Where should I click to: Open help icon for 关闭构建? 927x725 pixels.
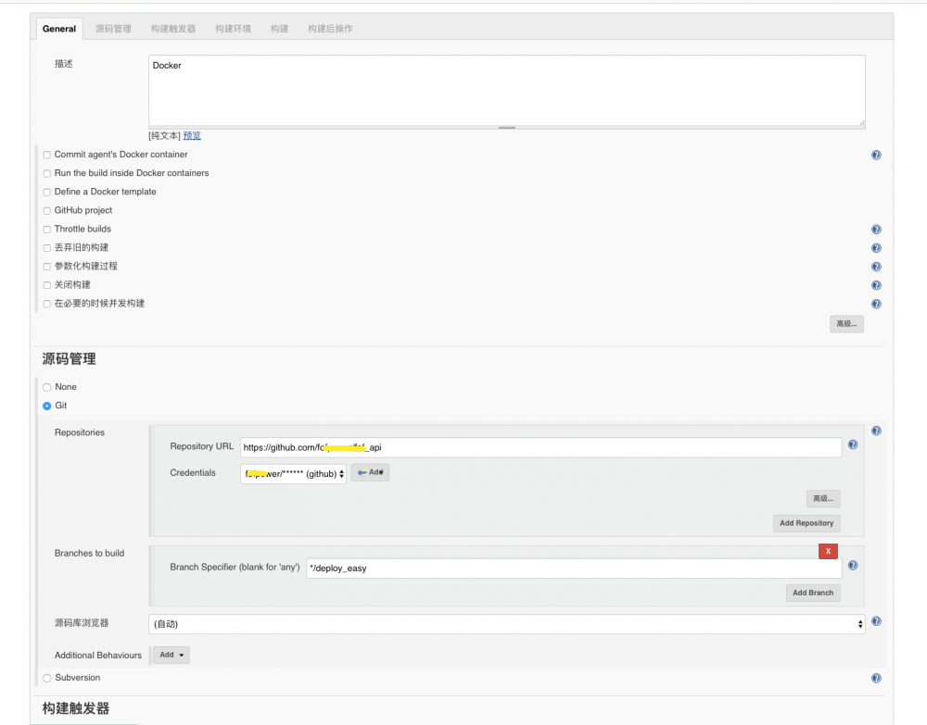pos(876,285)
